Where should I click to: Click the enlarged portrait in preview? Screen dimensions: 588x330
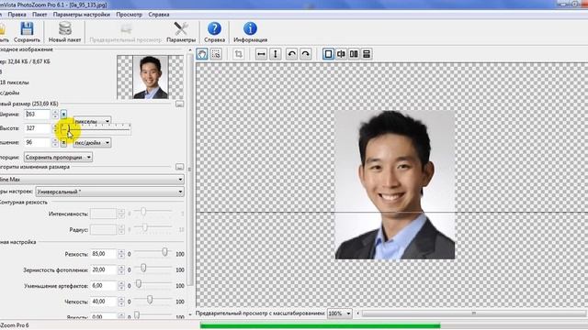tap(395, 185)
